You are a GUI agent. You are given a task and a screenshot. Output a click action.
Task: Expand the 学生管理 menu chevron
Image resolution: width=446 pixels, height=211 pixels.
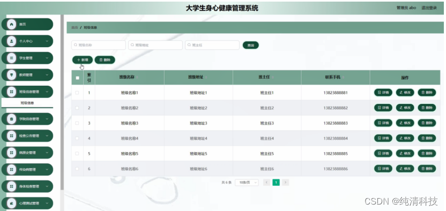click(x=47, y=58)
